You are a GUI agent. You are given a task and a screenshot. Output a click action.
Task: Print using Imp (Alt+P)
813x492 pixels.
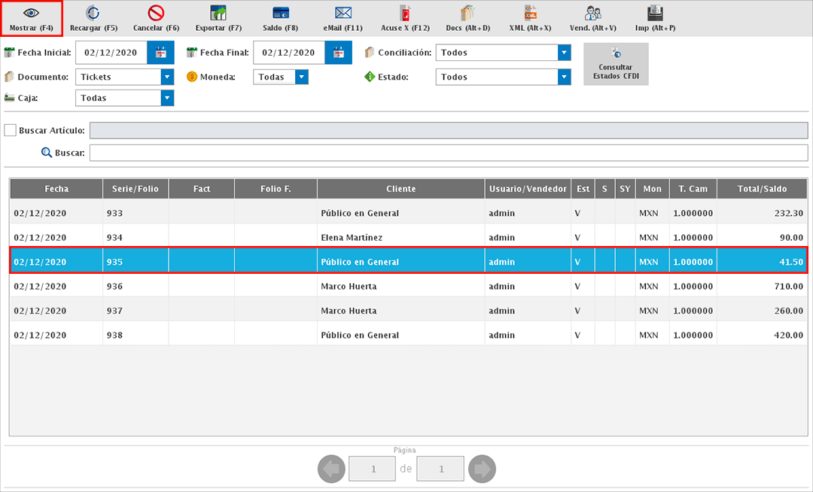tap(655, 13)
